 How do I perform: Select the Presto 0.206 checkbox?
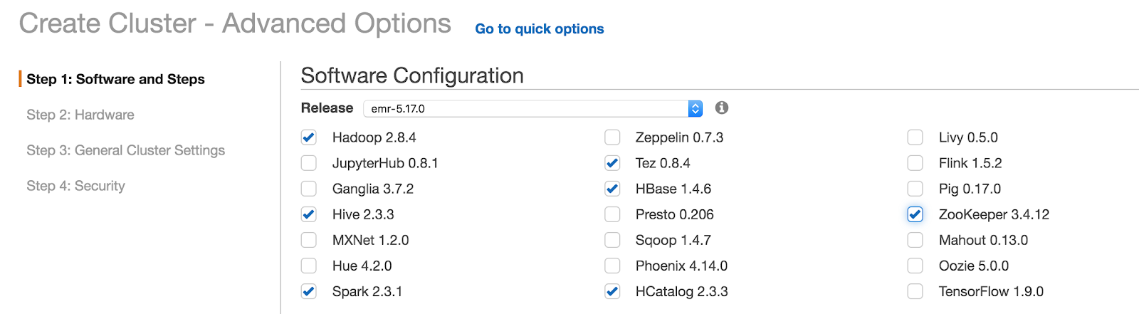click(x=612, y=214)
